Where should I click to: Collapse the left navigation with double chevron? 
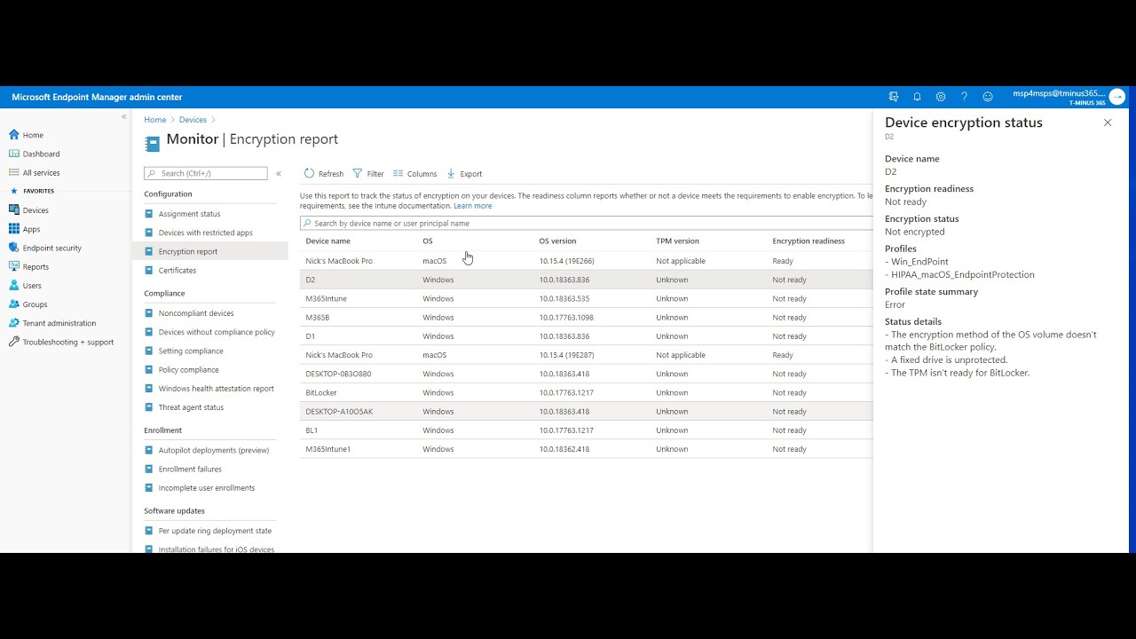click(x=124, y=116)
